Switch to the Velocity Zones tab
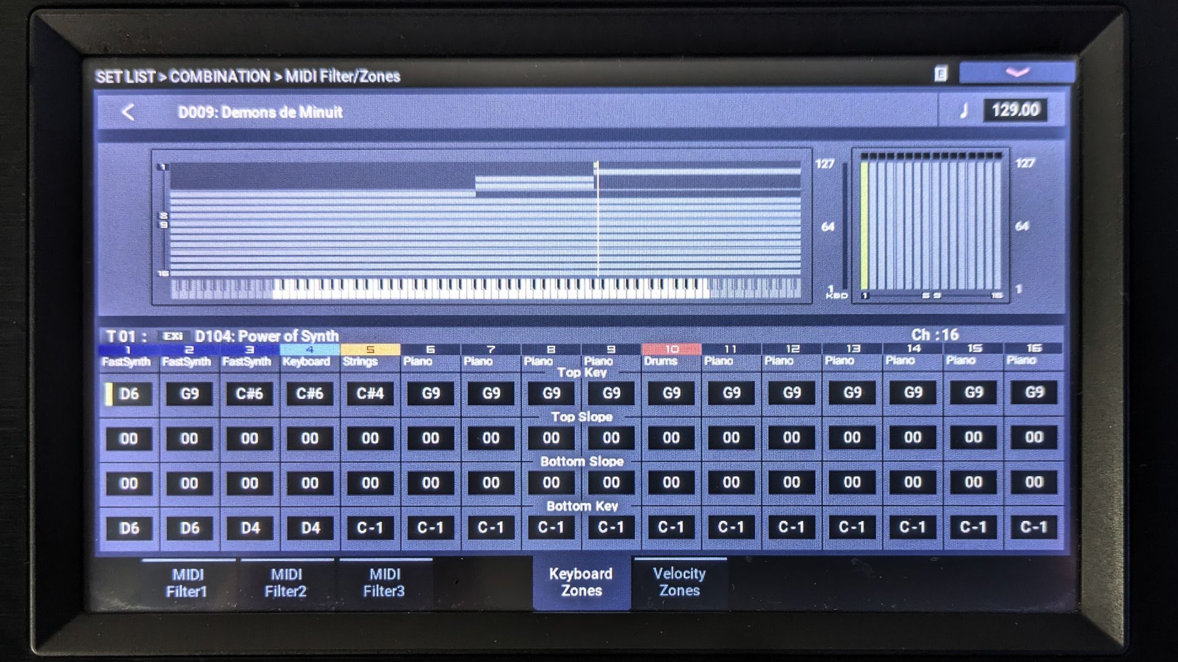This screenshot has width=1178, height=662. click(x=679, y=582)
